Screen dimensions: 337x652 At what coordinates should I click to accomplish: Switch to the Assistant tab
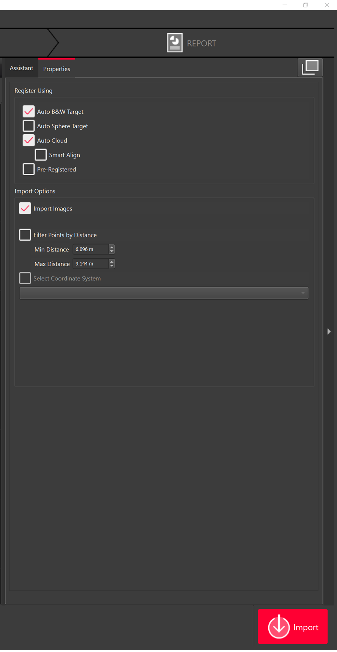(21, 68)
